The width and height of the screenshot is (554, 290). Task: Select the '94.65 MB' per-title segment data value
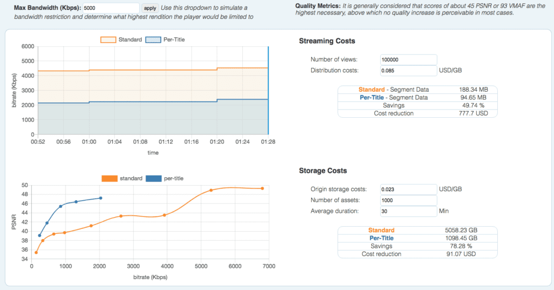click(x=473, y=97)
